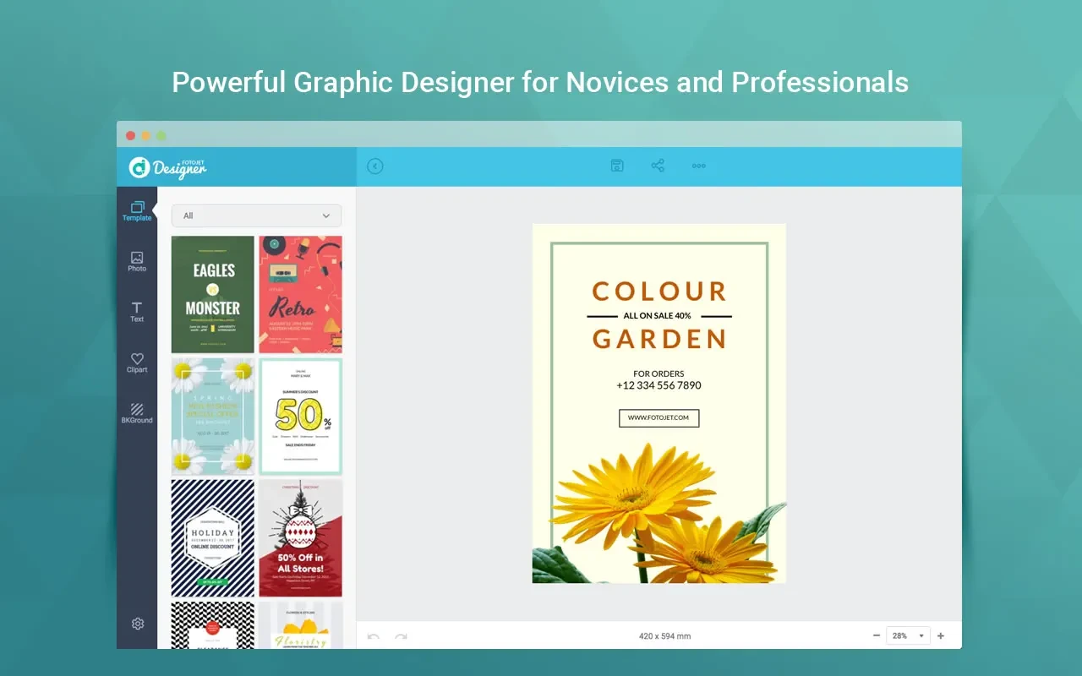Share your design
Screen dimensions: 1082x676
coord(658,166)
